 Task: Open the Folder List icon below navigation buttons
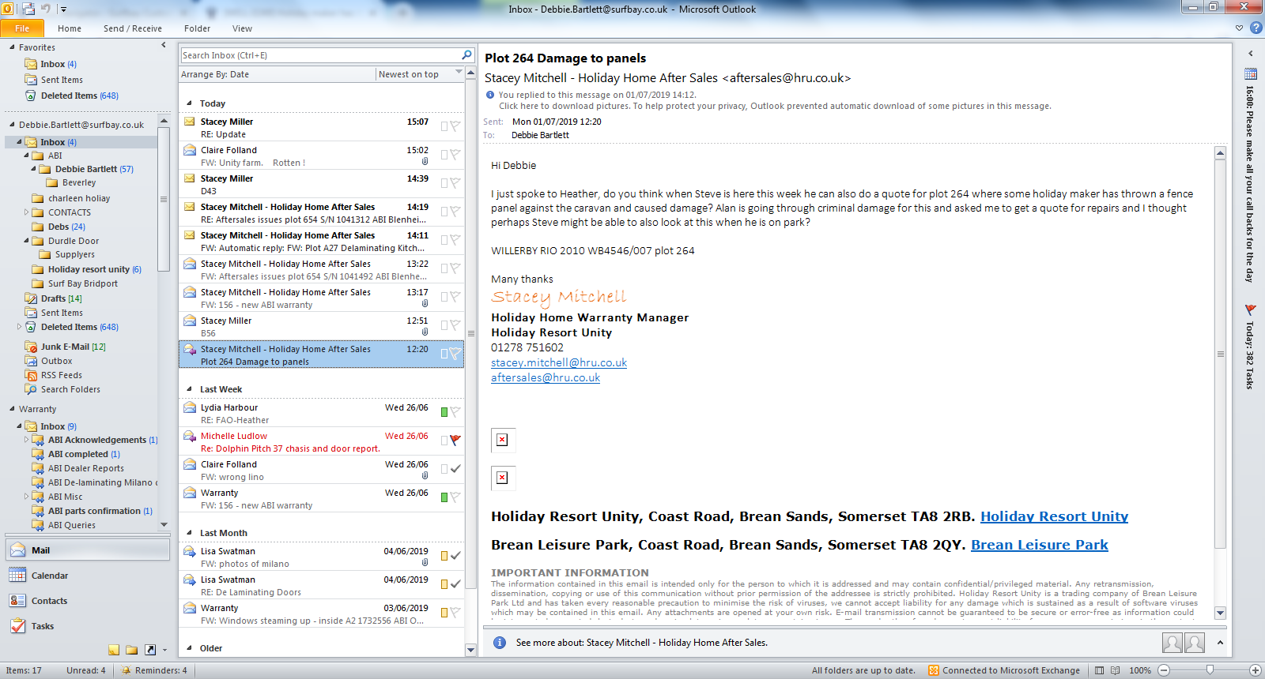131,650
